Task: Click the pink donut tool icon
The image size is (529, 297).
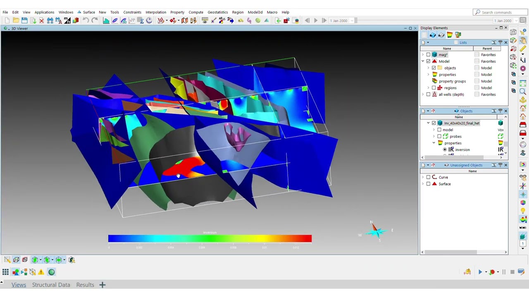Action: [523, 68]
